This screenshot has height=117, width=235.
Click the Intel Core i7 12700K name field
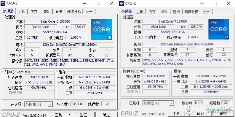coord(173,21)
